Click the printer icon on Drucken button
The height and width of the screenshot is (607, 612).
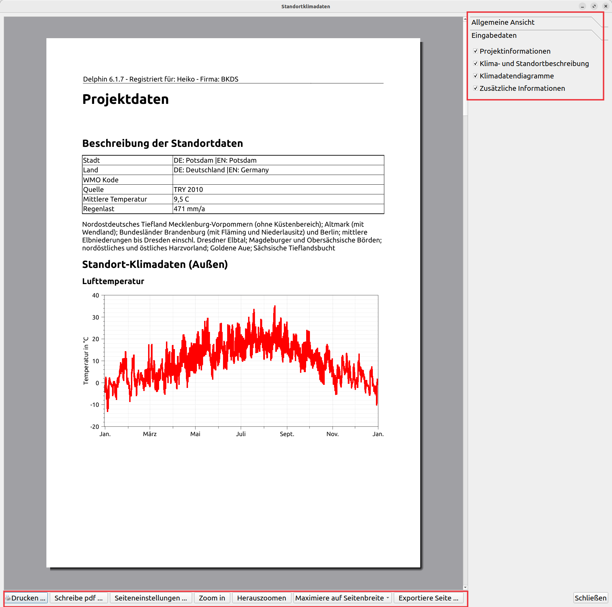point(8,598)
